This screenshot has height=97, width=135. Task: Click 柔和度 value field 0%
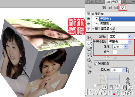(x=117, y=70)
